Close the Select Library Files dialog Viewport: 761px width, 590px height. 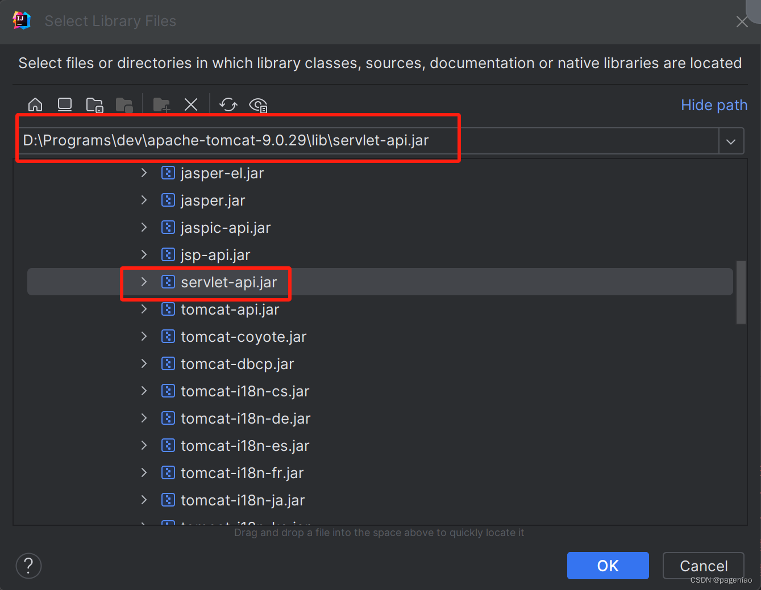tap(742, 22)
